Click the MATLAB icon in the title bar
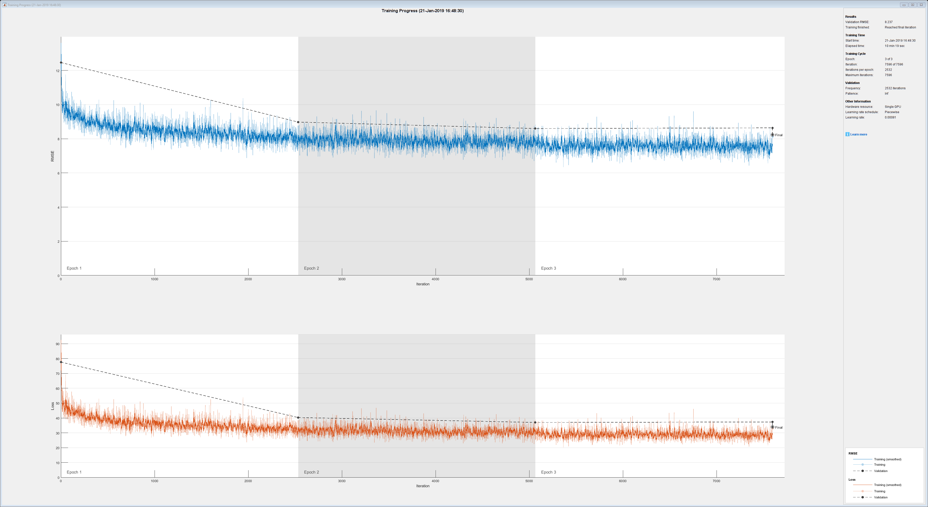This screenshot has height=507, width=928. [4, 5]
